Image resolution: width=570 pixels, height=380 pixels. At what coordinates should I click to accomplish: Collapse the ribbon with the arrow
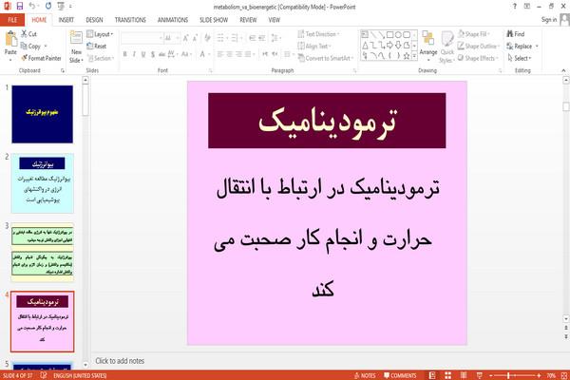pos(563,70)
